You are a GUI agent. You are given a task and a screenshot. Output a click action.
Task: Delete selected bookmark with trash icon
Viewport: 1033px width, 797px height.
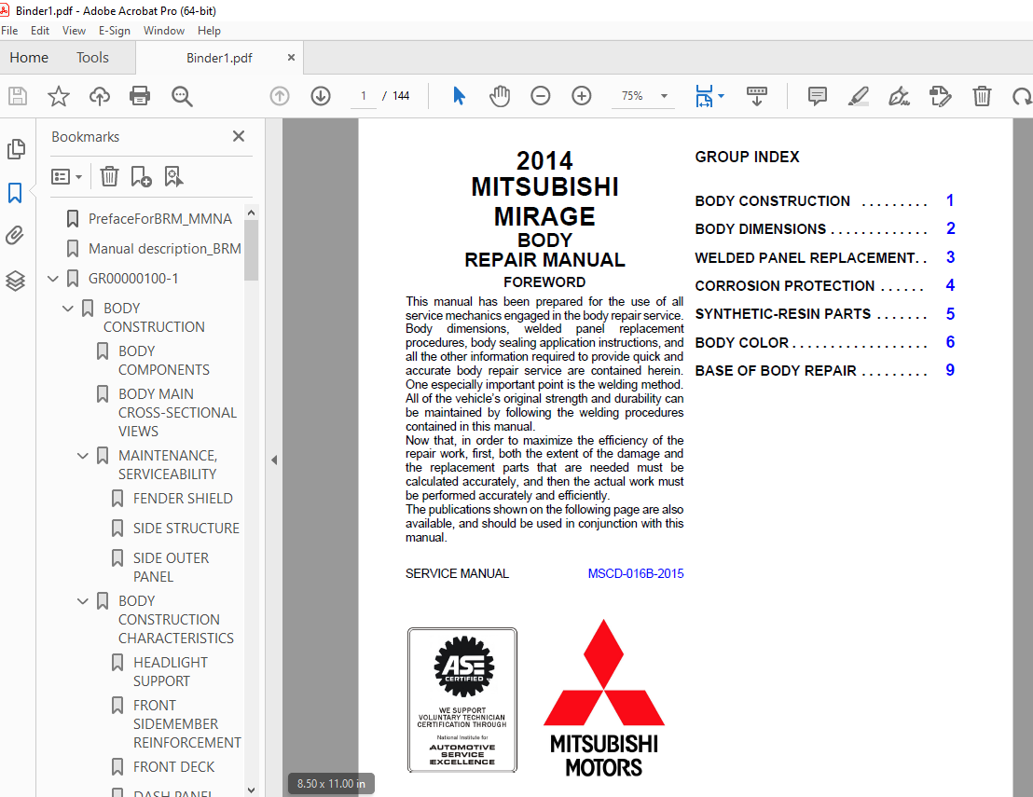pyautogui.click(x=109, y=176)
